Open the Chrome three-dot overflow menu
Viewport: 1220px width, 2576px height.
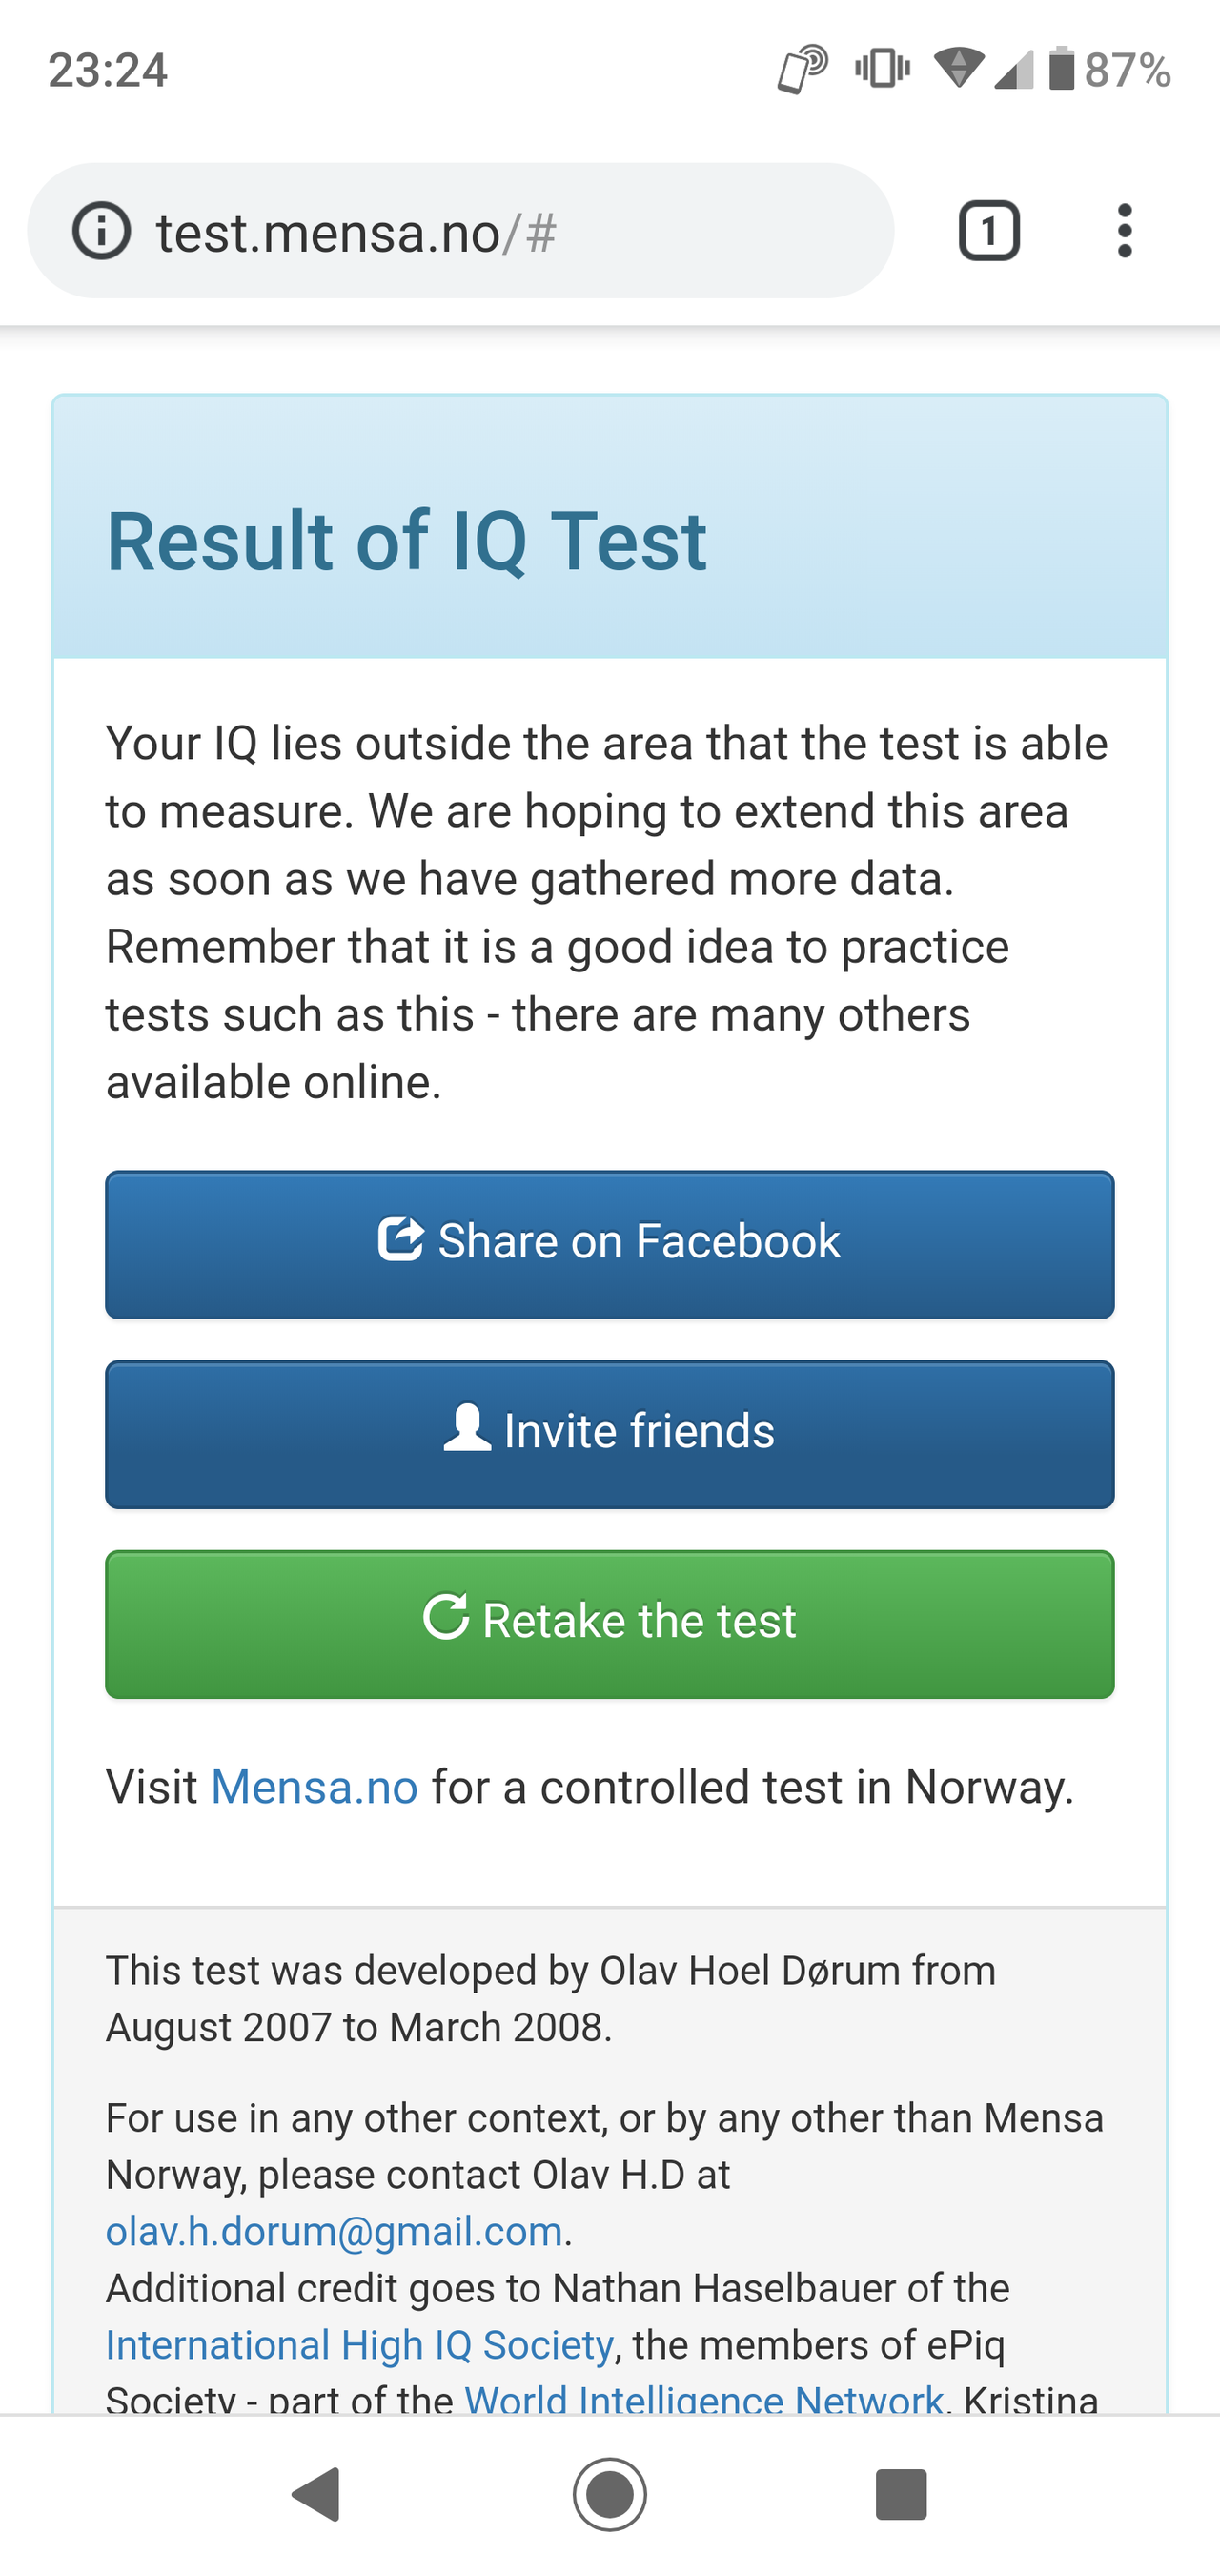(x=1125, y=231)
